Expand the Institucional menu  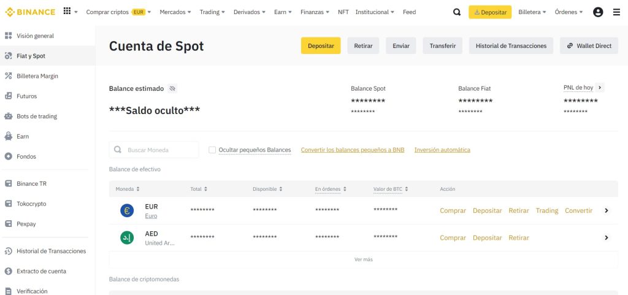click(375, 12)
